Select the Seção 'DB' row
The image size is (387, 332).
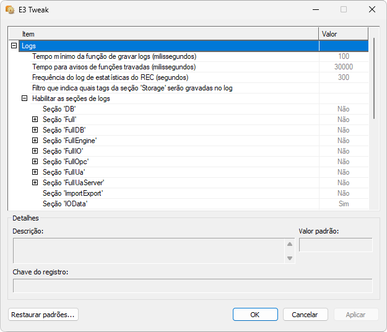click(x=59, y=109)
